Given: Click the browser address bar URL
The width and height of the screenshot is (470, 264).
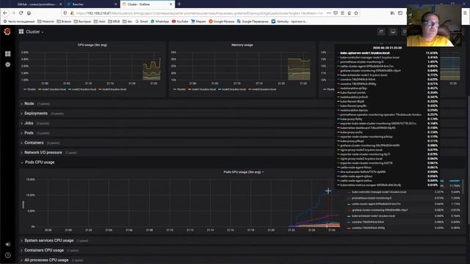Looking at the screenshot, I should pyautogui.click(x=199, y=13).
